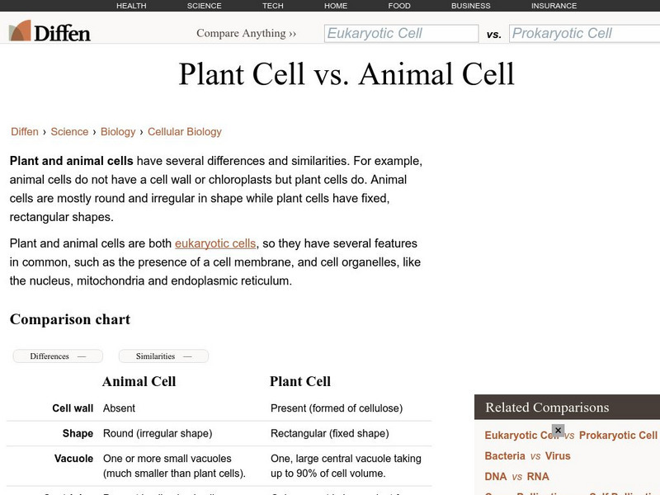Open the Cellular Biology breadcrumb link

click(185, 132)
